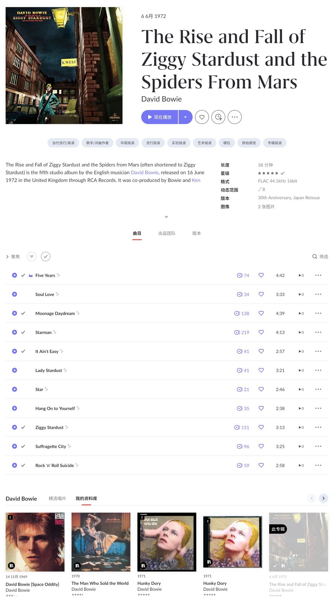Play the Five Years track
This screenshot has width=335, height=601.
click(x=14, y=275)
